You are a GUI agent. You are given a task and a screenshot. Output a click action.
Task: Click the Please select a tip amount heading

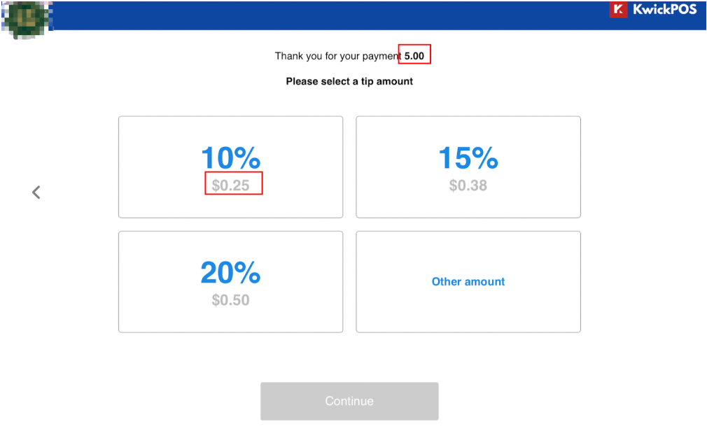tap(349, 82)
